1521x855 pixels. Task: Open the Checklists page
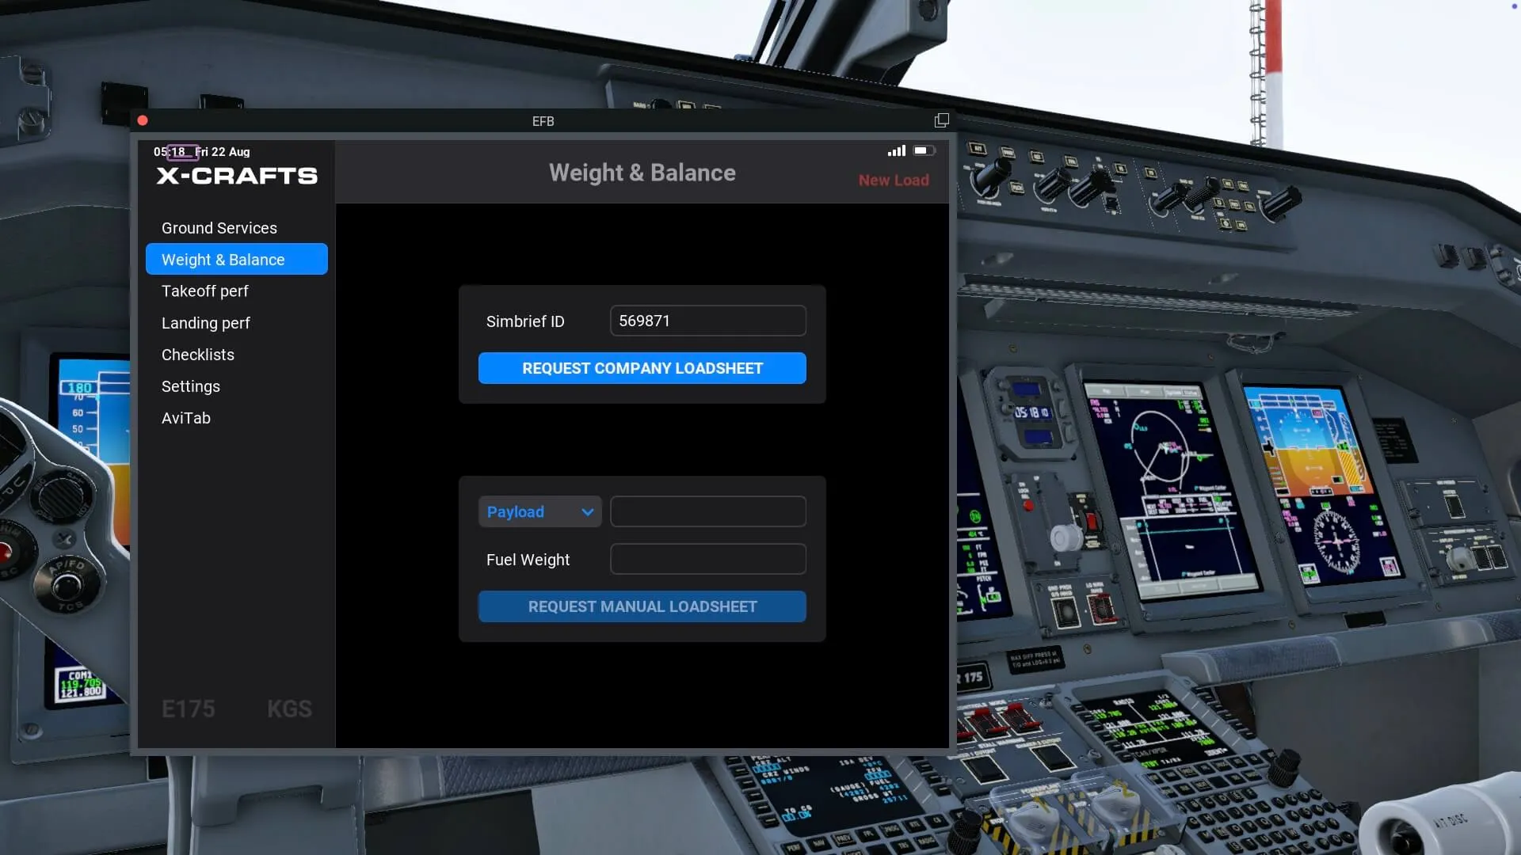tap(198, 355)
